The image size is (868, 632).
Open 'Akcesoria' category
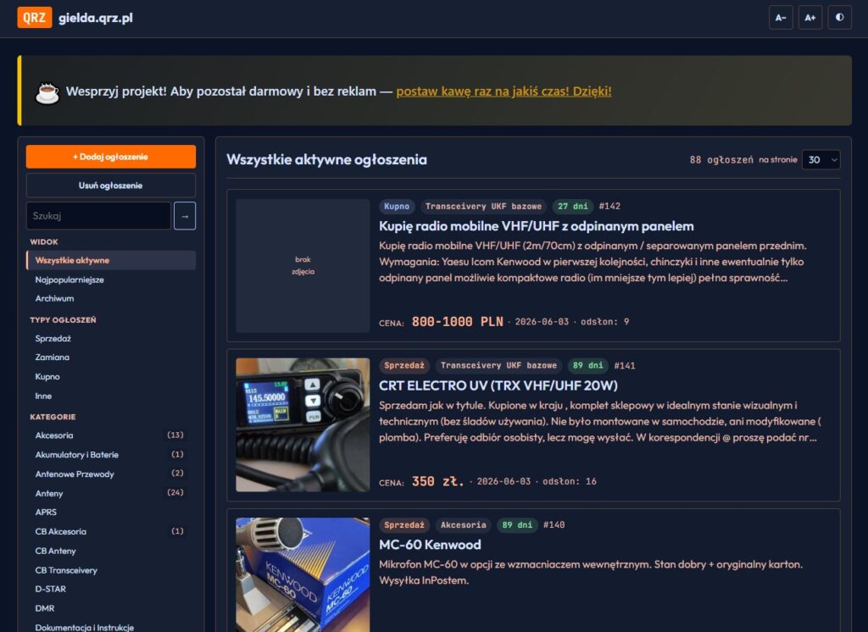click(111, 435)
